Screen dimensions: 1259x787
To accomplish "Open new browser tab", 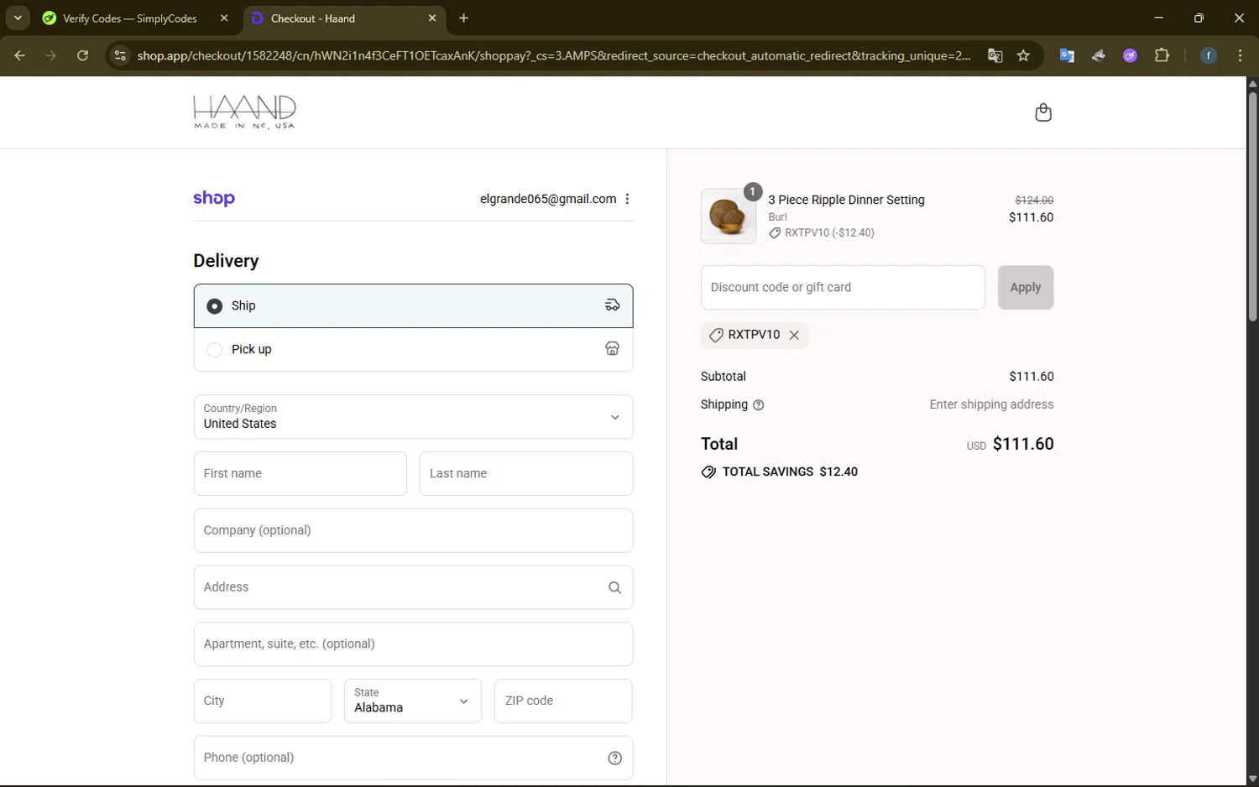I will pos(464,18).
